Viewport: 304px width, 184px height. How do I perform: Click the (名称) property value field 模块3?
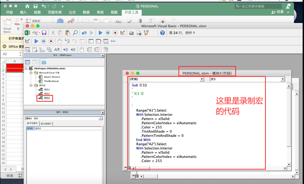click(68, 128)
